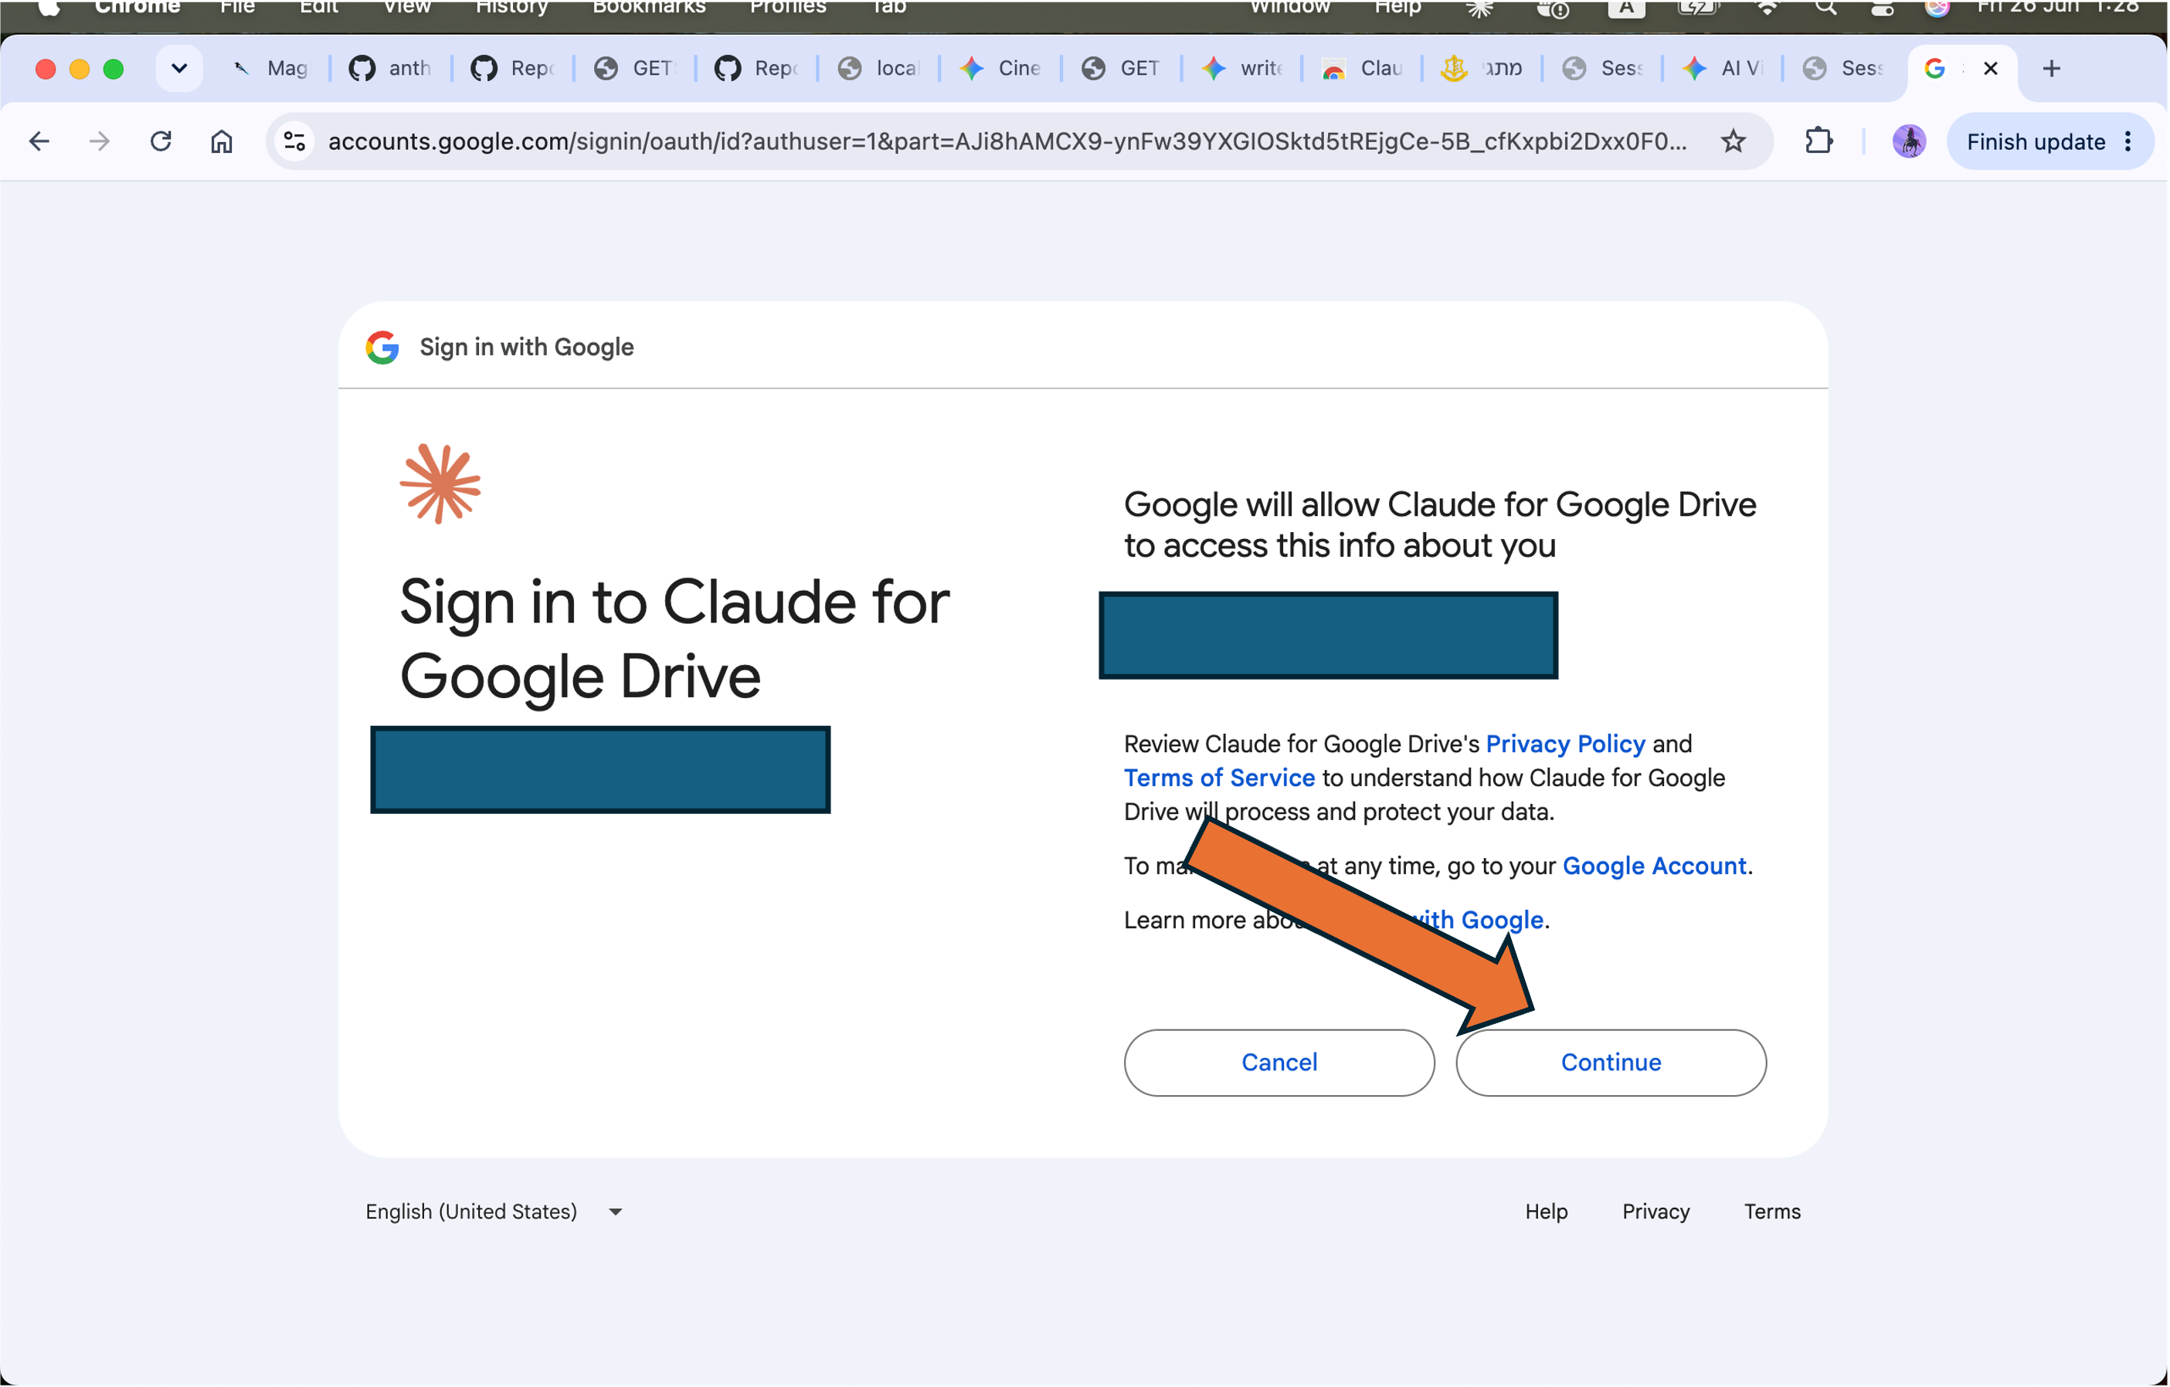The width and height of the screenshot is (2170, 1387).
Task: Open the Google Account link
Action: [1654, 866]
